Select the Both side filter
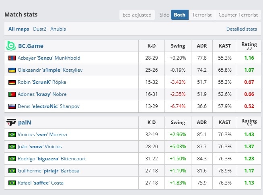 coord(180,15)
